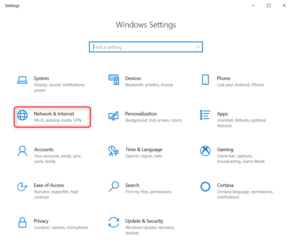Click the Phone icon
292x248 pixels.
[x=205, y=80]
